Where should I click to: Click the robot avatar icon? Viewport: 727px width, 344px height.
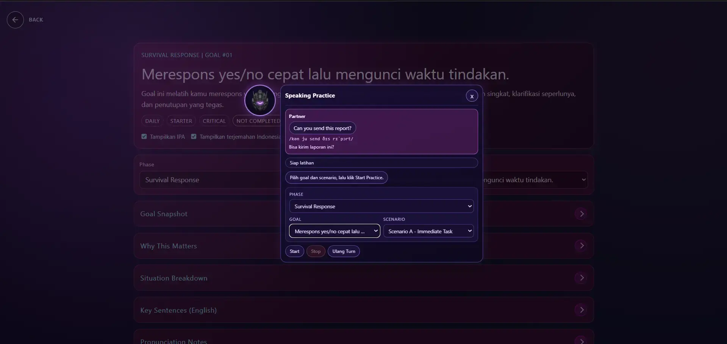[x=260, y=101]
